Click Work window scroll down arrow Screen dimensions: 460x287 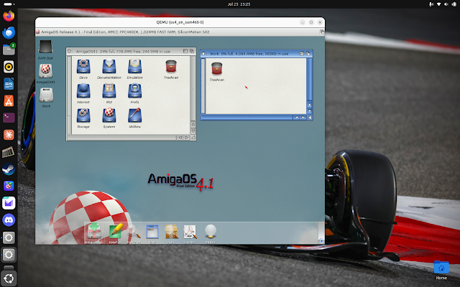point(309,110)
